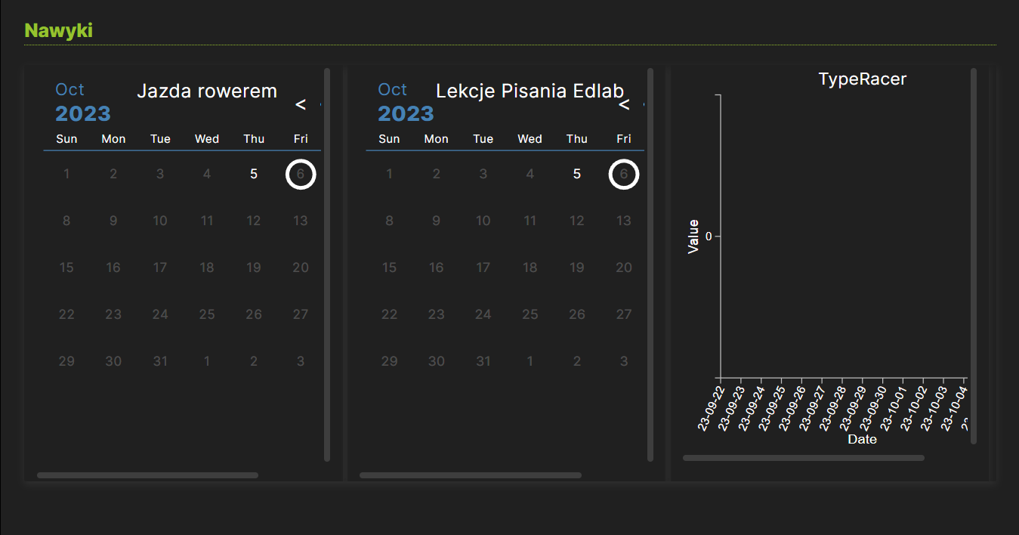Click horizontal scrollbar under TypeRacer chart
This screenshot has height=535, width=1019.
tap(804, 458)
